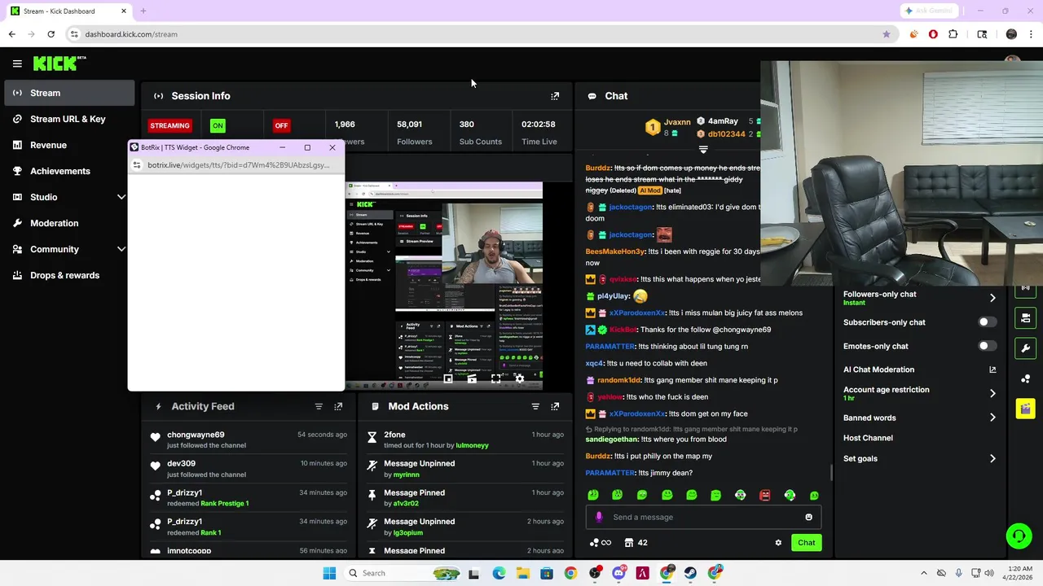The width and height of the screenshot is (1043, 586).
Task: Click the chat message scrollbar
Action: [x=831, y=472]
